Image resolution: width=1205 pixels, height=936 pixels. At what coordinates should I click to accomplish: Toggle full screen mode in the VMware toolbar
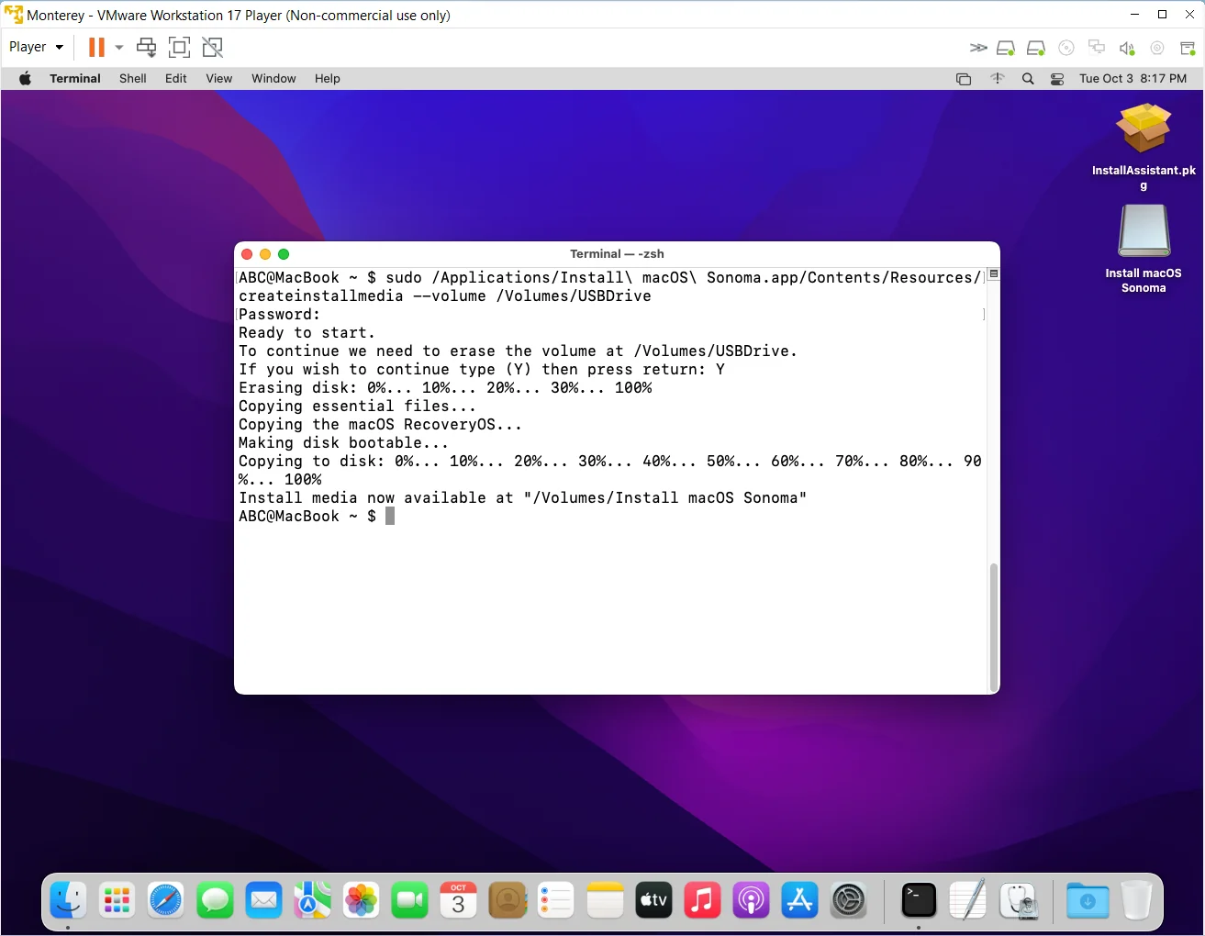179,47
